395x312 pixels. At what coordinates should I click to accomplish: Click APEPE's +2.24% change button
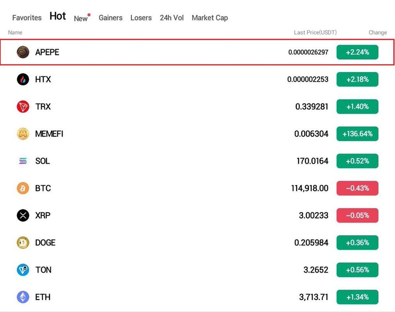[x=358, y=52]
